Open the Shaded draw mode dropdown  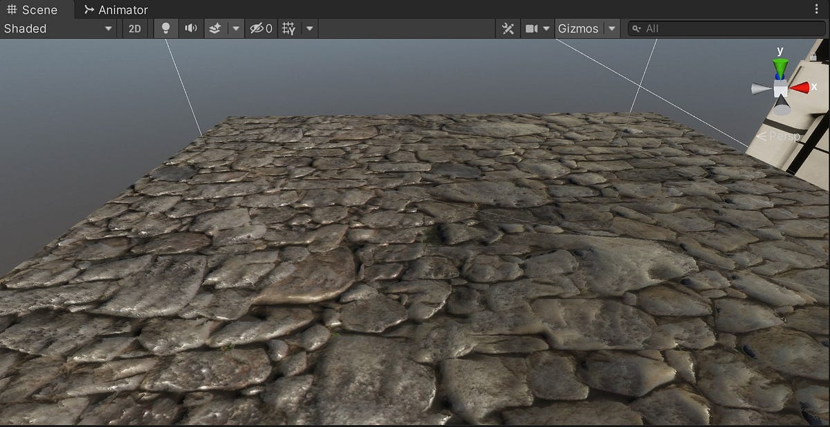[59, 28]
